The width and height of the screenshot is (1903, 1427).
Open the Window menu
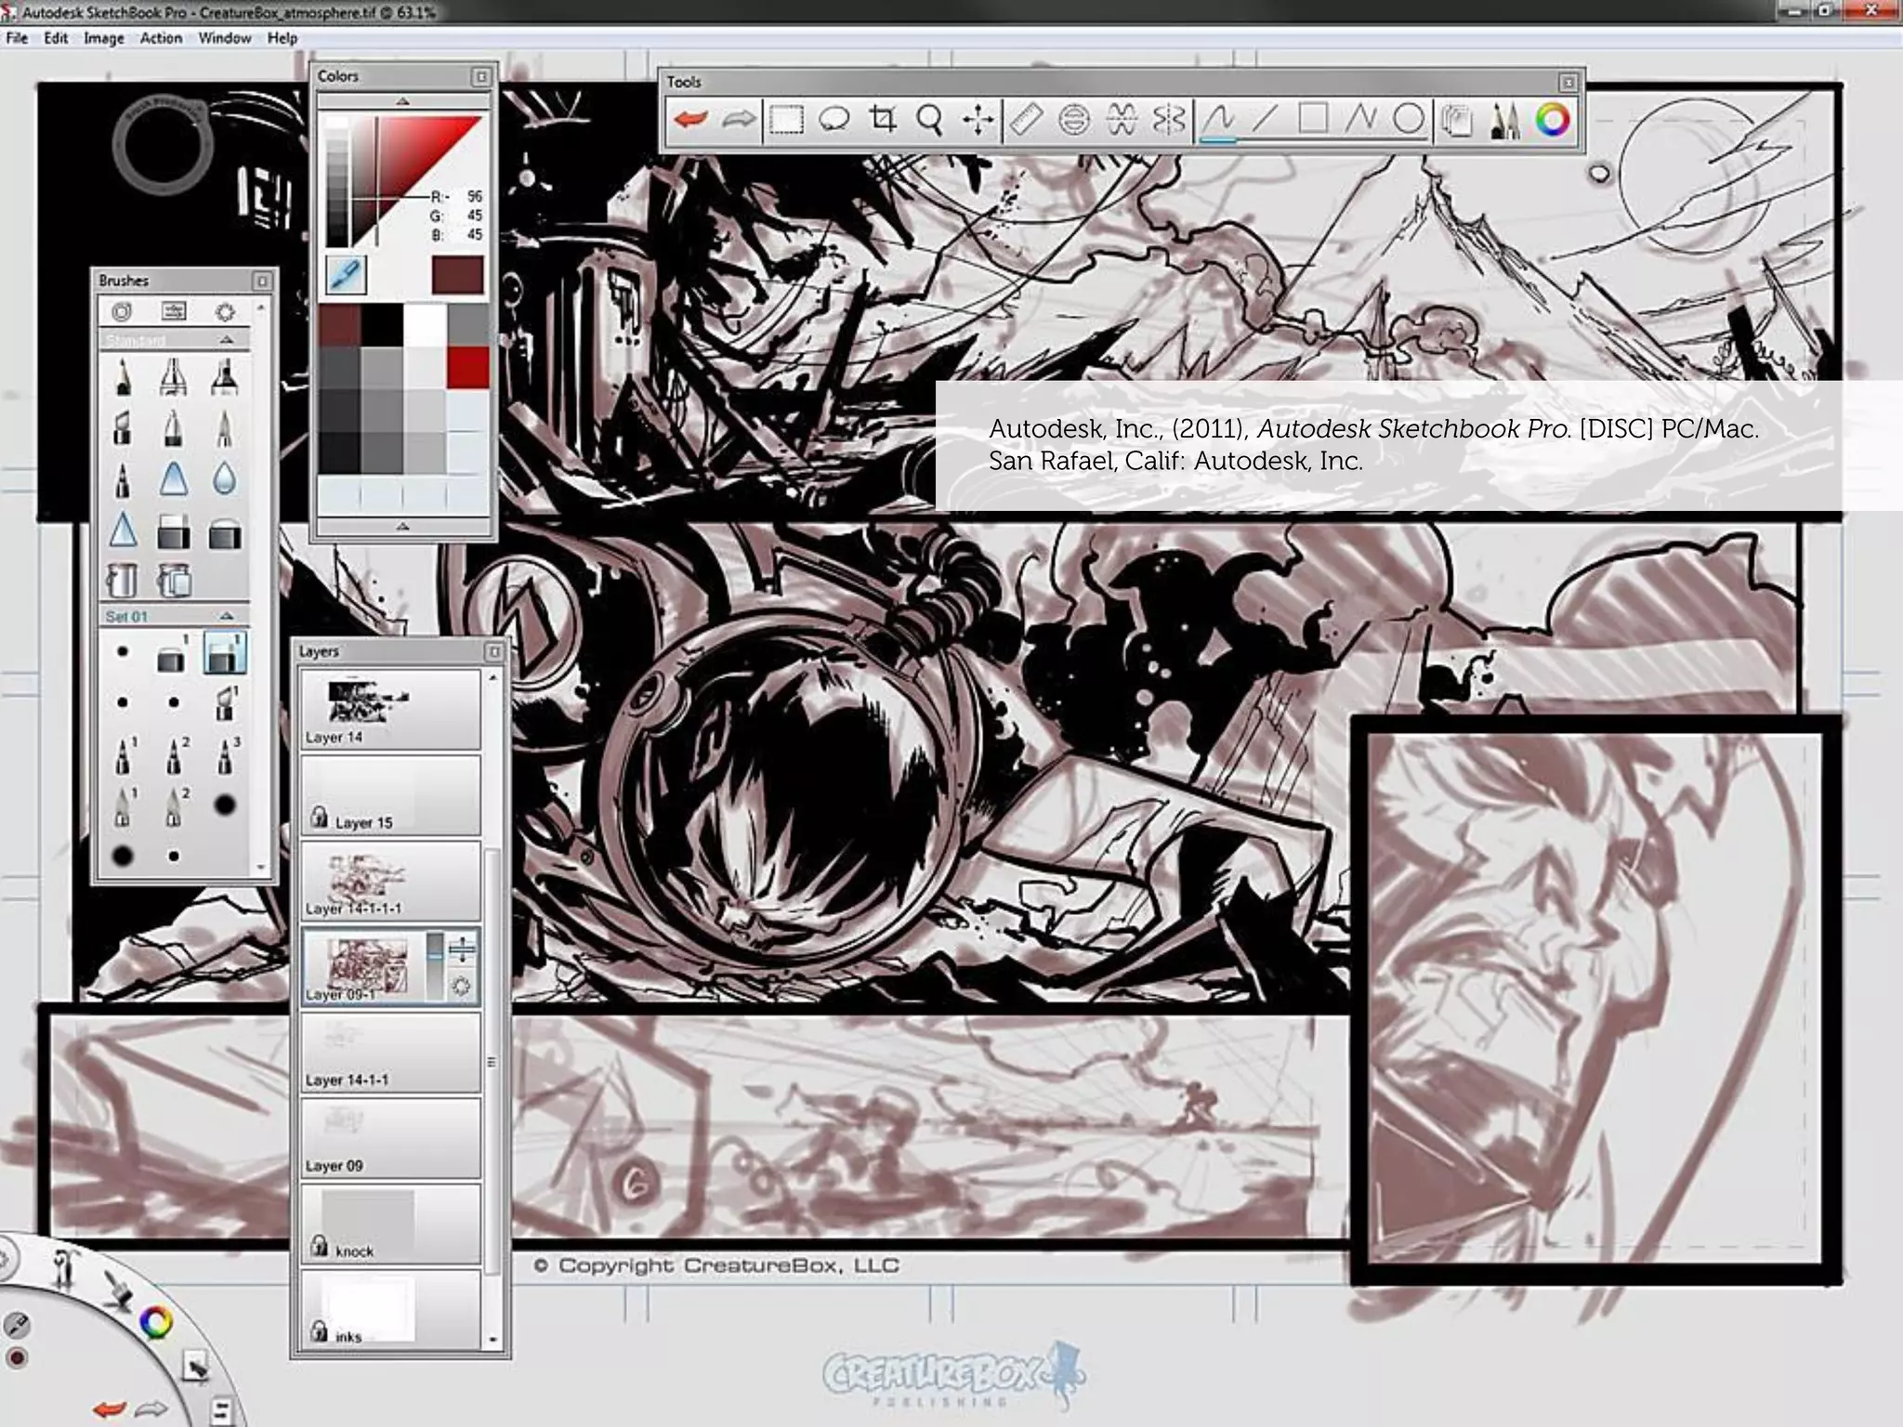[x=224, y=38]
